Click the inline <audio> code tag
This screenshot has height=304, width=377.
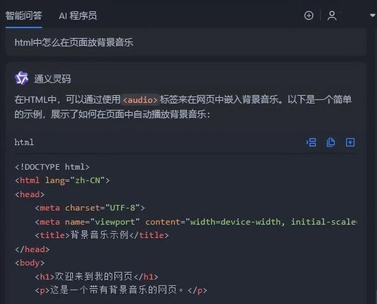tap(140, 100)
